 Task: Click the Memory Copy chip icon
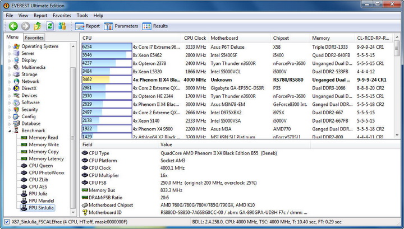(24, 152)
